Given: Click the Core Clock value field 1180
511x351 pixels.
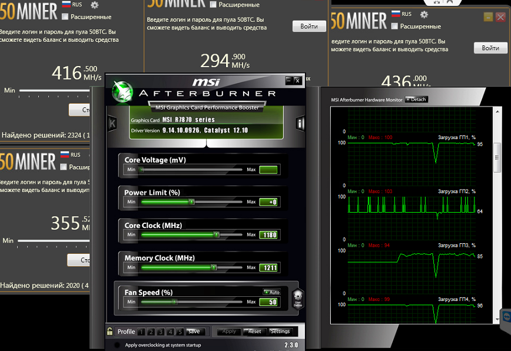Looking at the screenshot, I should click(268, 234).
